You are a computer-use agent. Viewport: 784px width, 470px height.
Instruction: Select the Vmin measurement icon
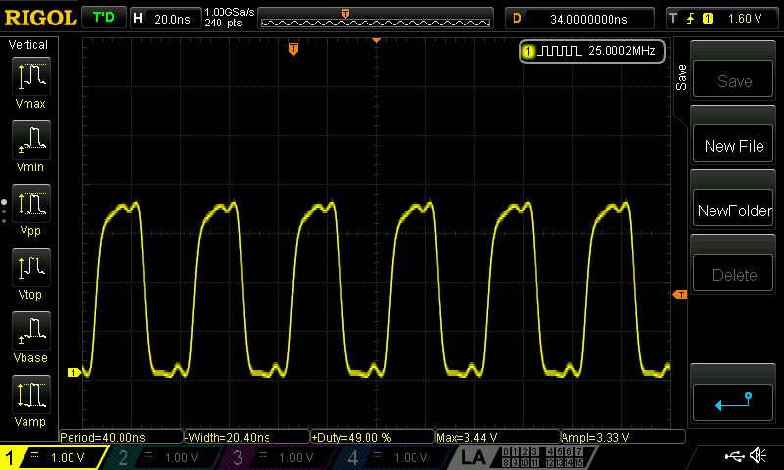coord(31,145)
